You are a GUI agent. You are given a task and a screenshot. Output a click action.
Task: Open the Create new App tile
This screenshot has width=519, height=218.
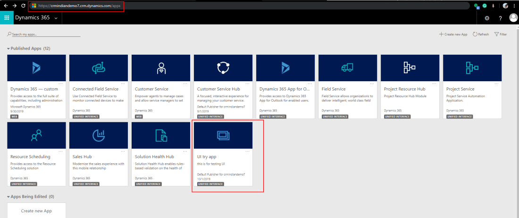coord(36,210)
